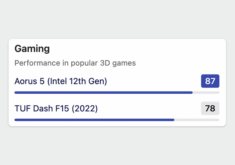Click the word 'Aorus' in the first laptop name
The width and height of the screenshot is (235, 165).
pyautogui.click(x=26, y=81)
